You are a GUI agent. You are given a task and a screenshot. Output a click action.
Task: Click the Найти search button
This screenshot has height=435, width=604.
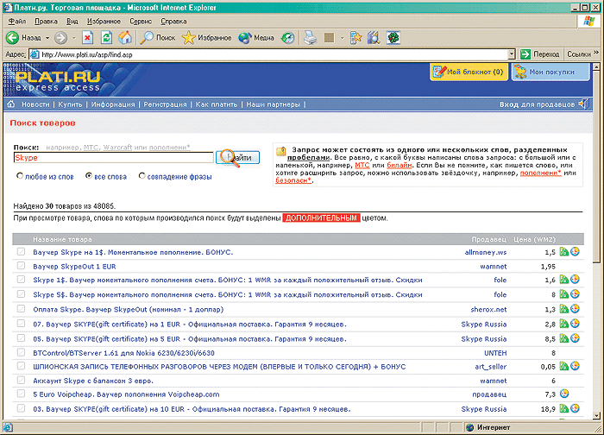point(237,157)
